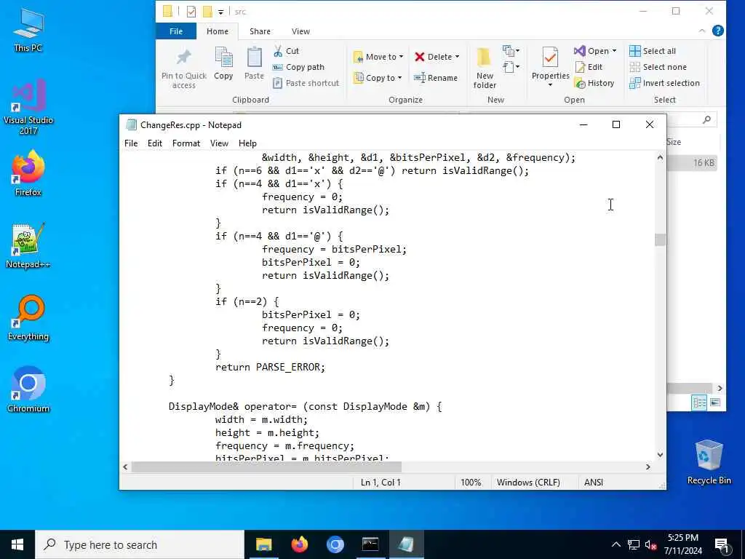Click the muted volume tray icon
Screen dimensions: 745x559
point(650,544)
